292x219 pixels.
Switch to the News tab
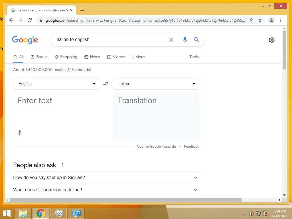coord(92,57)
